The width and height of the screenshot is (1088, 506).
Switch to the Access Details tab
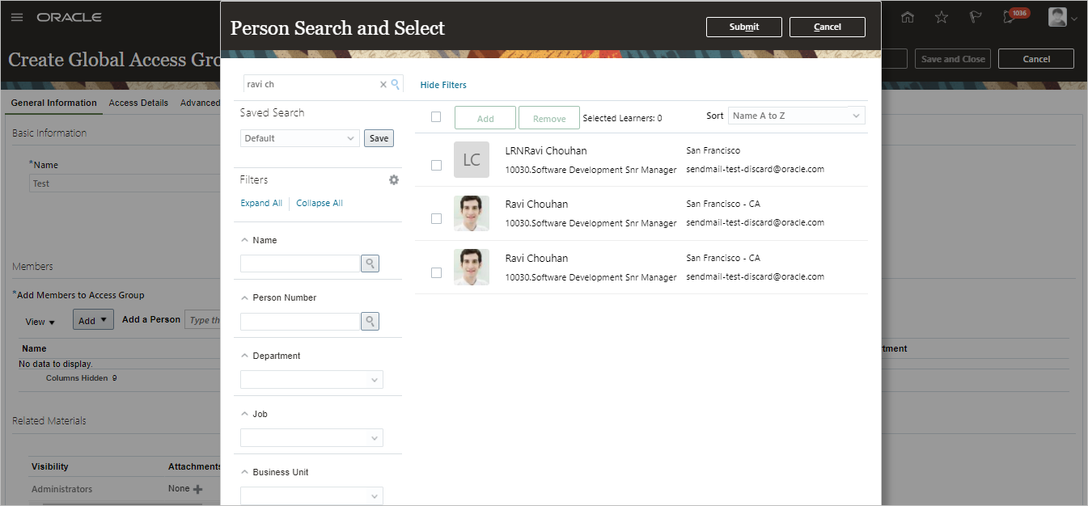[138, 103]
